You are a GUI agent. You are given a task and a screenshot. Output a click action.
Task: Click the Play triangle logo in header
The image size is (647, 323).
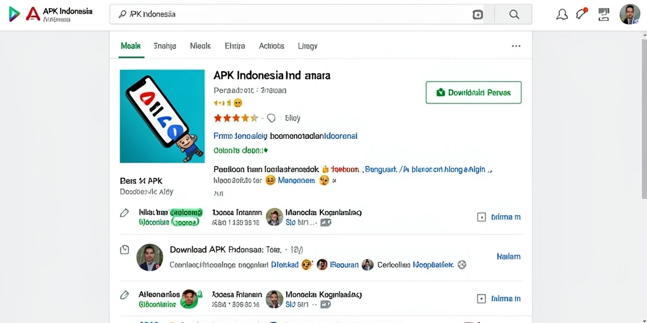click(14, 14)
